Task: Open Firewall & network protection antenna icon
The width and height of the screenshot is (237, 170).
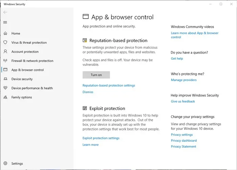Action: click(5, 61)
